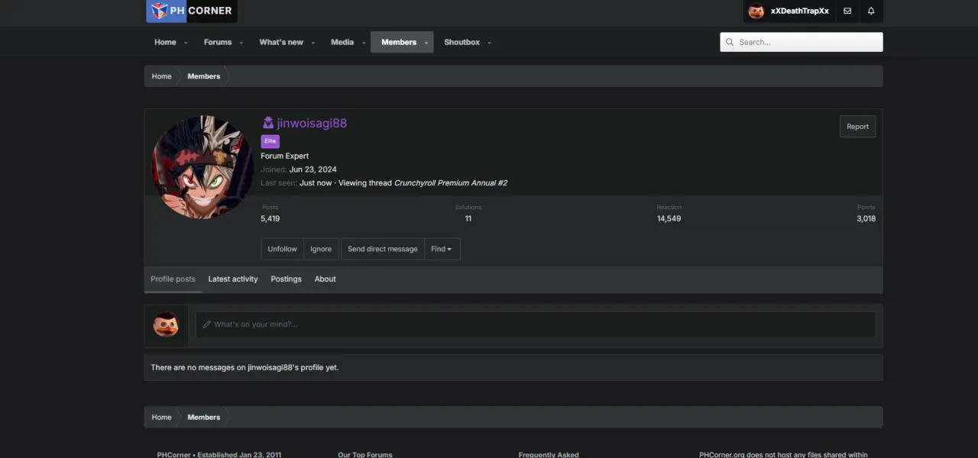Open Shoutbox in navigation bar
Screen dimensions: 978x458
pos(462,42)
